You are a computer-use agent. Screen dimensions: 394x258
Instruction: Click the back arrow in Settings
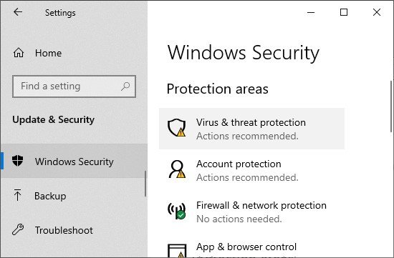pyautogui.click(x=18, y=11)
